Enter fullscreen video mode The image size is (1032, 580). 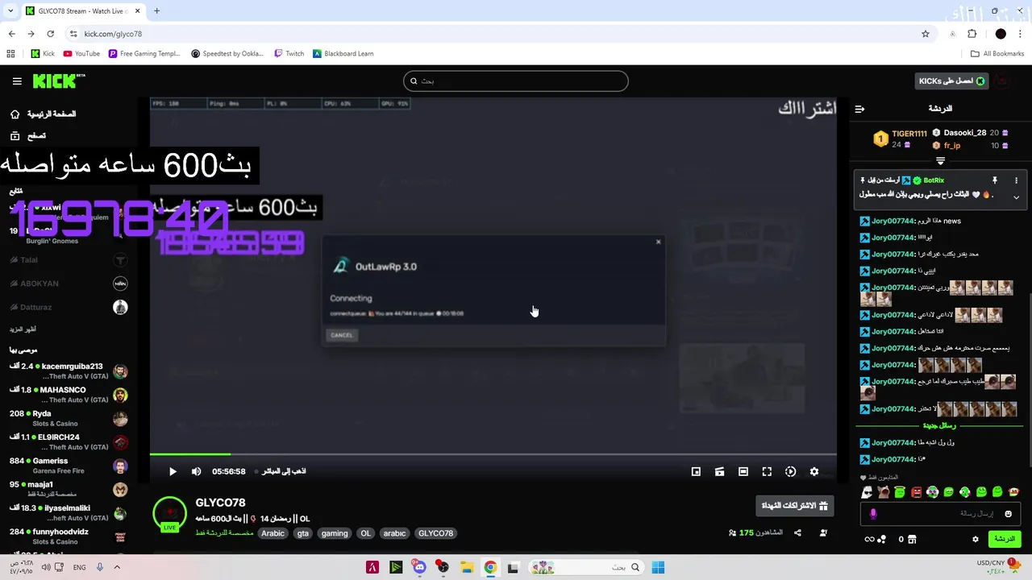767,471
